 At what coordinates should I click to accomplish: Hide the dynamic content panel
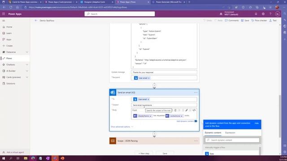257,123
